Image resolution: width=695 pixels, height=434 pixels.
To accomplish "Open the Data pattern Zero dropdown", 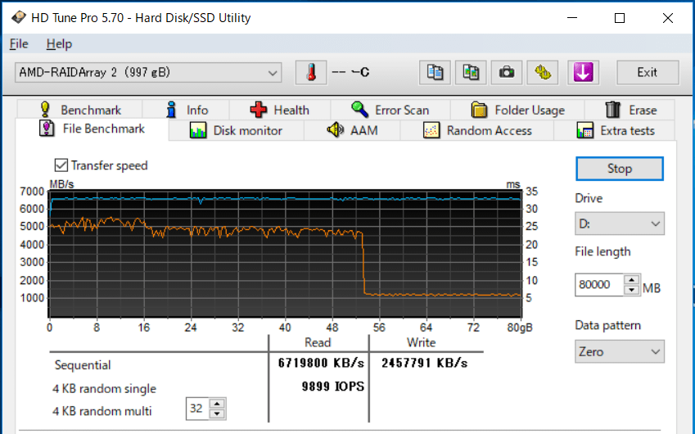I will (x=619, y=351).
